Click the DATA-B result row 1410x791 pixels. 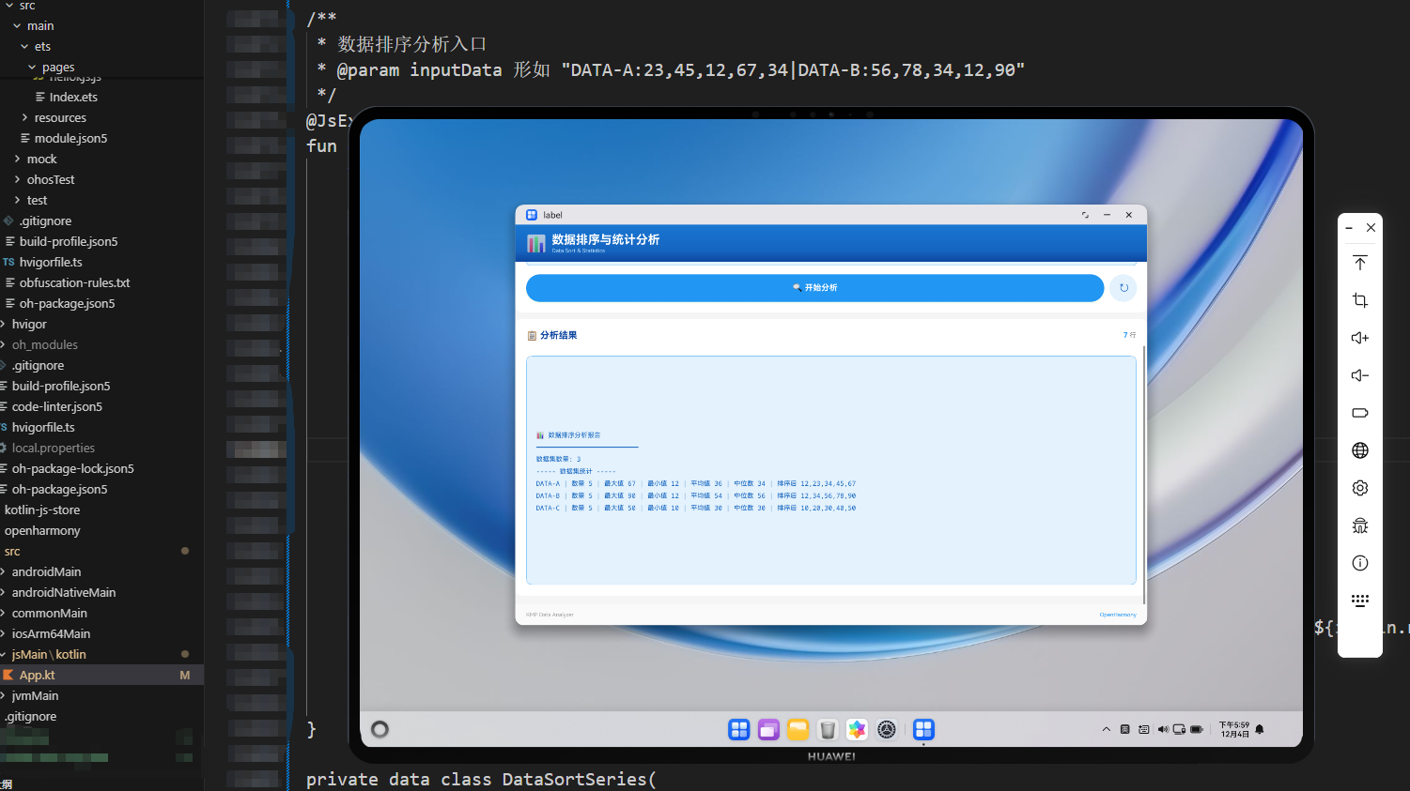696,495
